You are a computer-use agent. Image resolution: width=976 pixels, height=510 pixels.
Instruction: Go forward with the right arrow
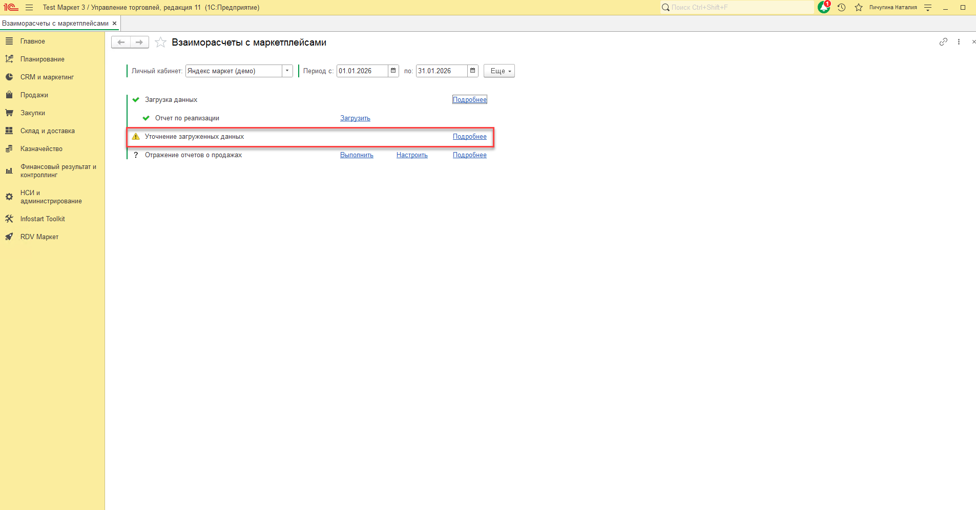pyautogui.click(x=139, y=42)
